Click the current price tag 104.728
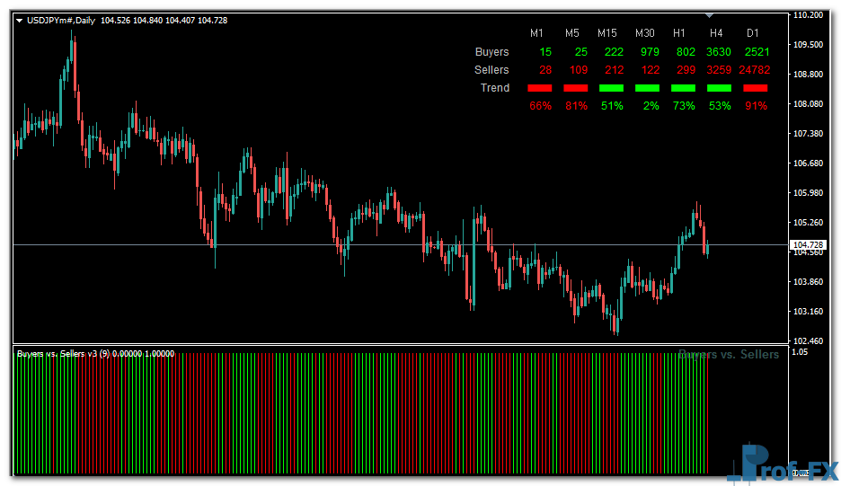Image resolution: width=841 pixels, height=486 pixels. pos(808,245)
